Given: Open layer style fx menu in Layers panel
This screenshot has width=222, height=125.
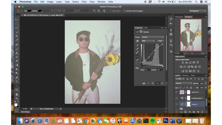Looking at the screenshot, I should [181, 112].
